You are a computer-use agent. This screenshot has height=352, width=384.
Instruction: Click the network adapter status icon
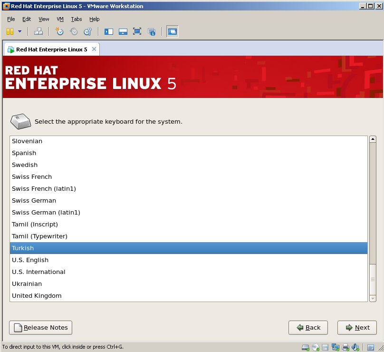coord(335,347)
